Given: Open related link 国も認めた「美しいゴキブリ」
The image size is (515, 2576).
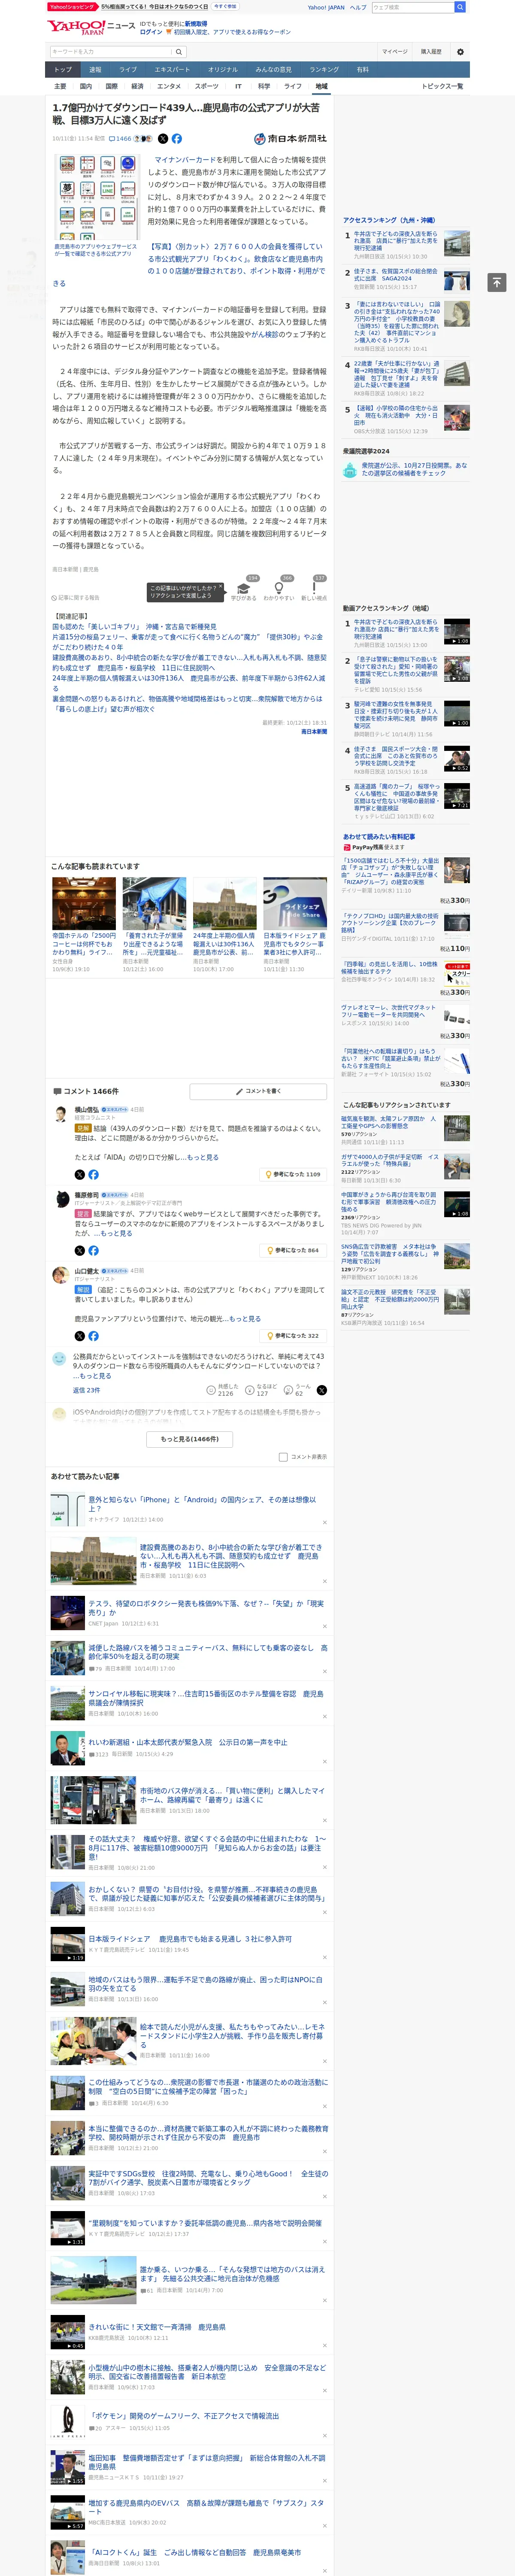Looking at the screenshot, I should click(x=134, y=627).
